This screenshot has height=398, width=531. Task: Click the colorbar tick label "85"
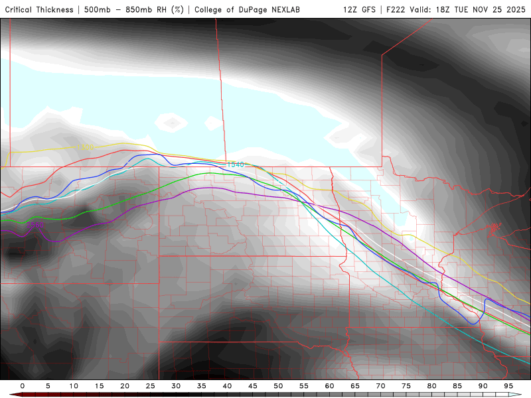(457, 386)
